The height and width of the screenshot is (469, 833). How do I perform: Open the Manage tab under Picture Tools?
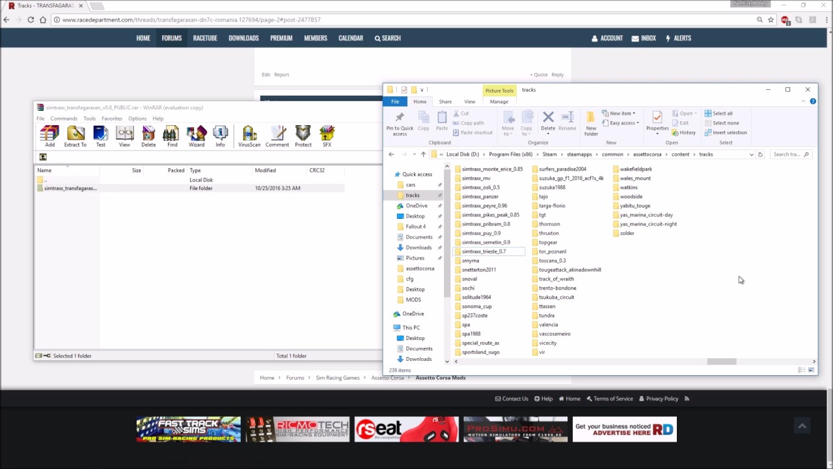pyautogui.click(x=499, y=102)
